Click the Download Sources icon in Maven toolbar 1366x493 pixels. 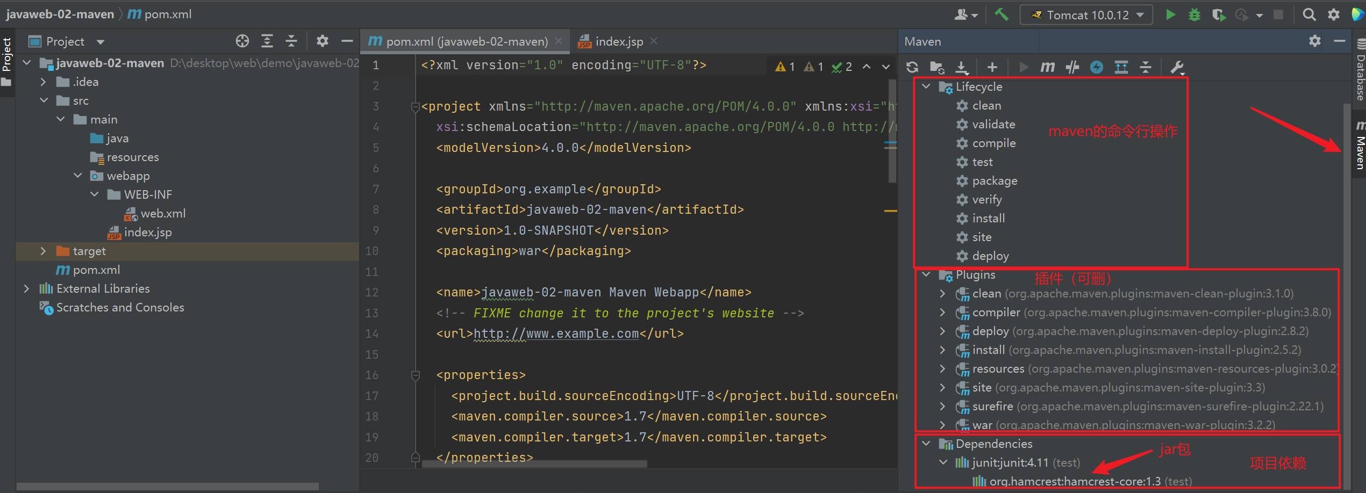pyautogui.click(x=962, y=67)
